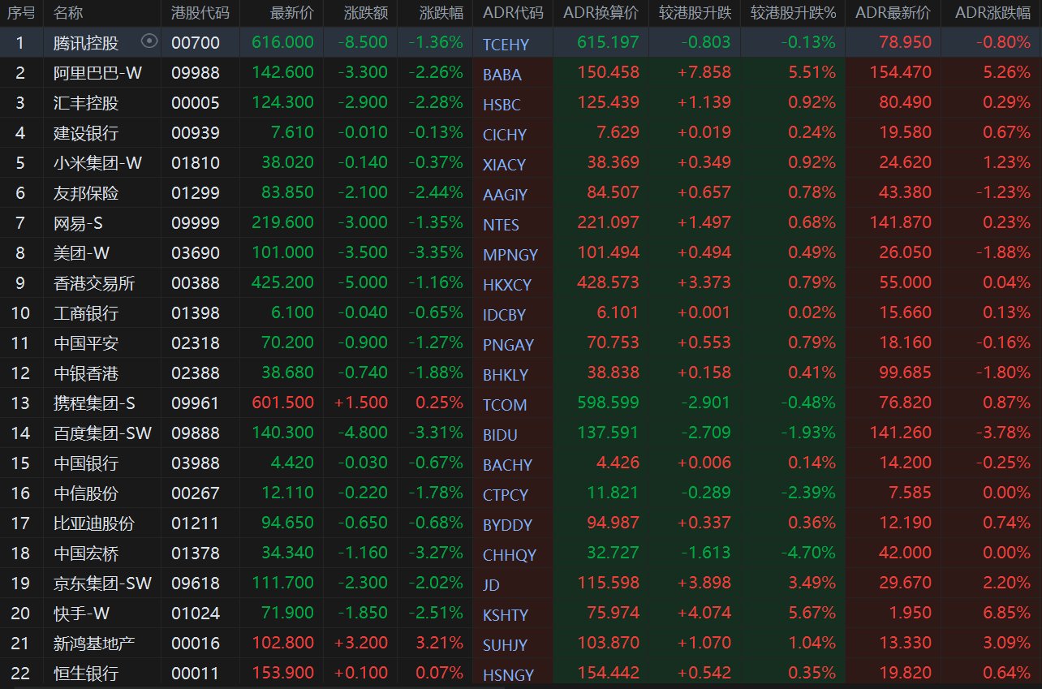The width and height of the screenshot is (1042, 689).
Task: Click stock code 01810 for 小米集团-W
Action: [195, 162]
